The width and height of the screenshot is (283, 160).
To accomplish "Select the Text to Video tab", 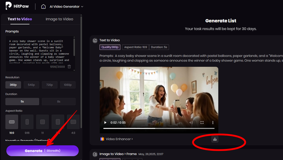I will 20,19.
